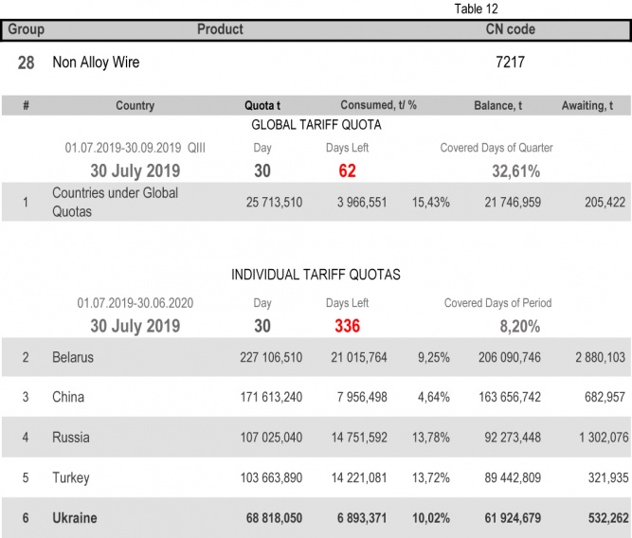Select the GLOBAL TARIFF QUOTA section title
Screen dimensions: 632x538
[316, 125]
